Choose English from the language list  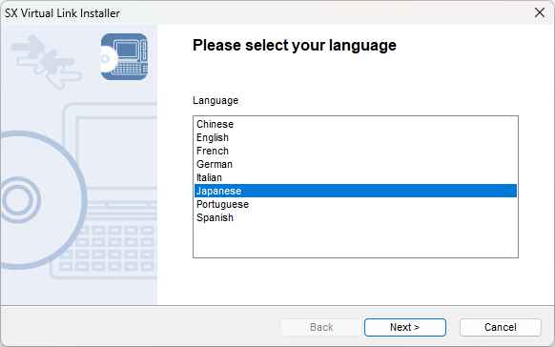click(x=356, y=137)
